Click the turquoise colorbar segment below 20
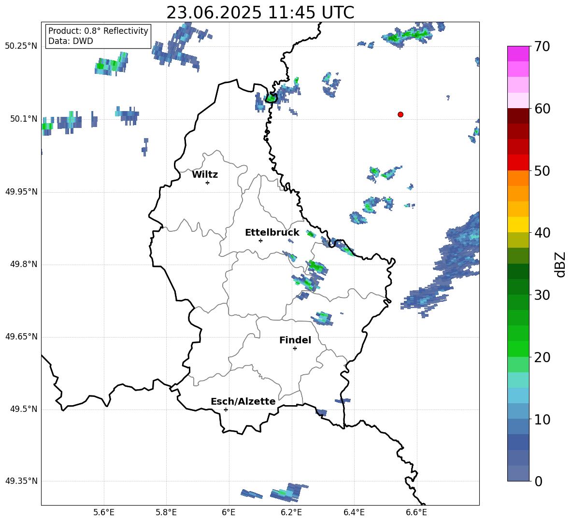Screen dimensions: 572x522 tap(518, 380)
